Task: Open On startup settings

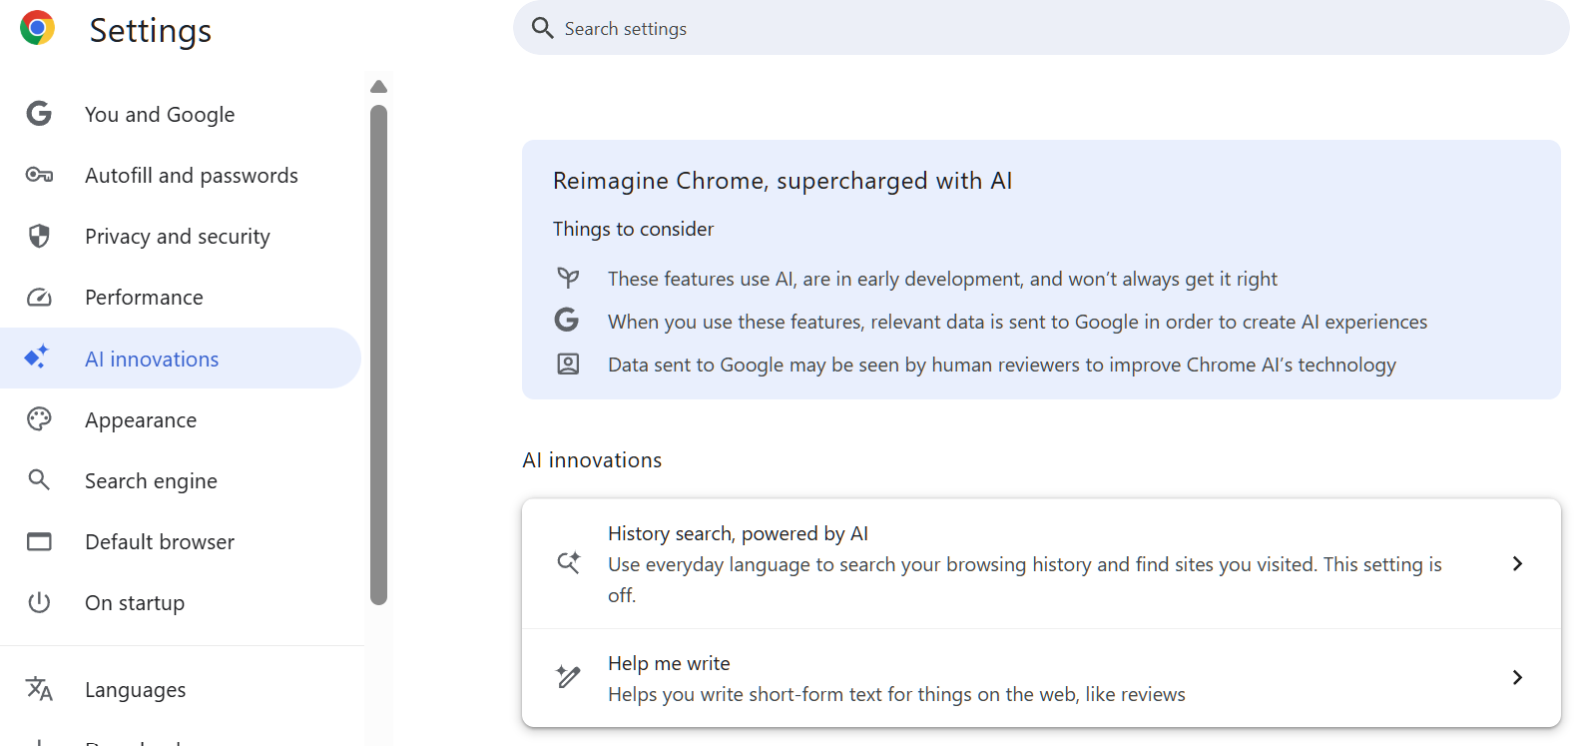Action: click(x=181, y=602)
